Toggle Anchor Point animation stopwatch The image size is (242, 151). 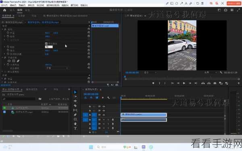pos(8,50)
